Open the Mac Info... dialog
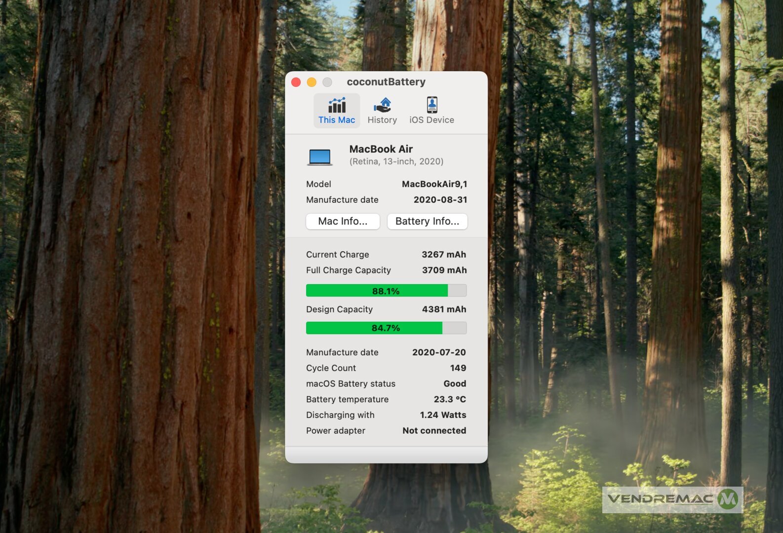 [x=343, y=222]
